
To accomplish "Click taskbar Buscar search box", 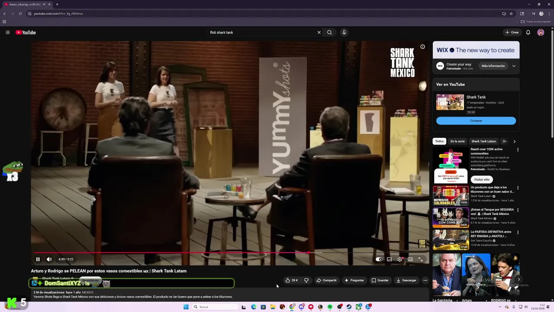I will 215,307.
